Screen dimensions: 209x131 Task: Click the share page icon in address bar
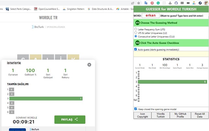point(133,3)
